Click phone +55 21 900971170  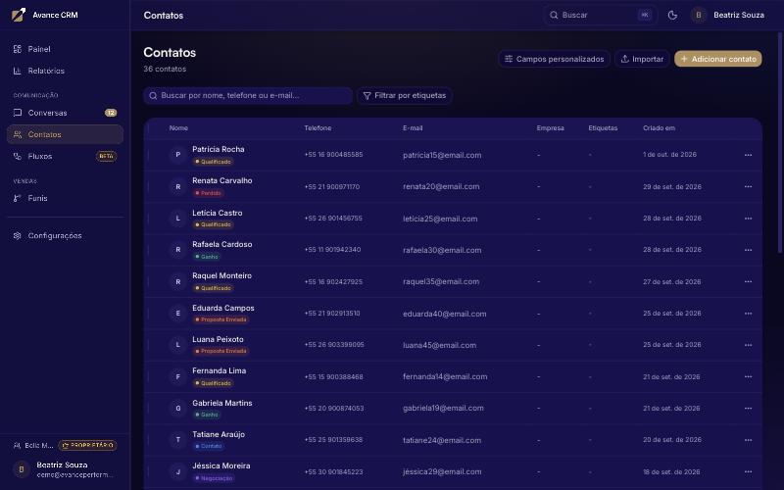click(x=332, y=186)
